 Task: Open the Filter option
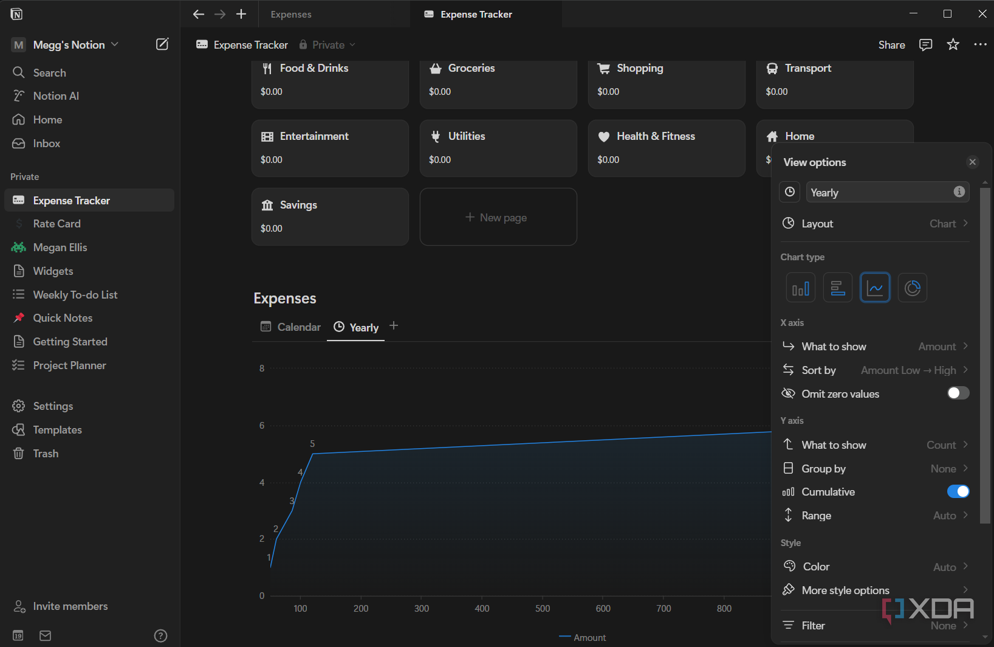(875, 626)
